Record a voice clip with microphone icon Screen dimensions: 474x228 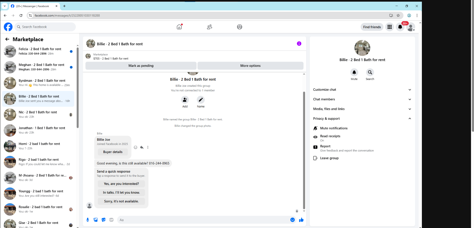click(x=88, y=220)
